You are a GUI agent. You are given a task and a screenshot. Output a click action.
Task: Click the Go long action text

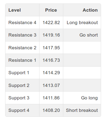(89, 98)
